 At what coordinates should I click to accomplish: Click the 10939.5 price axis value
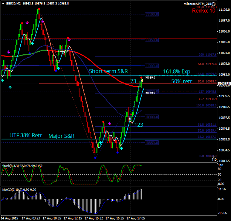(224, 96)
